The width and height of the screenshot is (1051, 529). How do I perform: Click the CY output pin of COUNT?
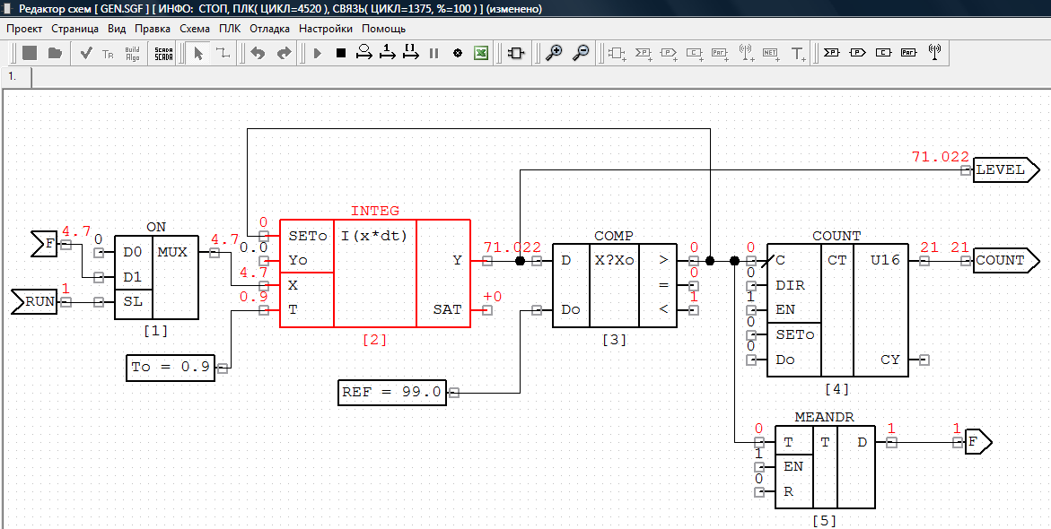(x=924, y=360)
